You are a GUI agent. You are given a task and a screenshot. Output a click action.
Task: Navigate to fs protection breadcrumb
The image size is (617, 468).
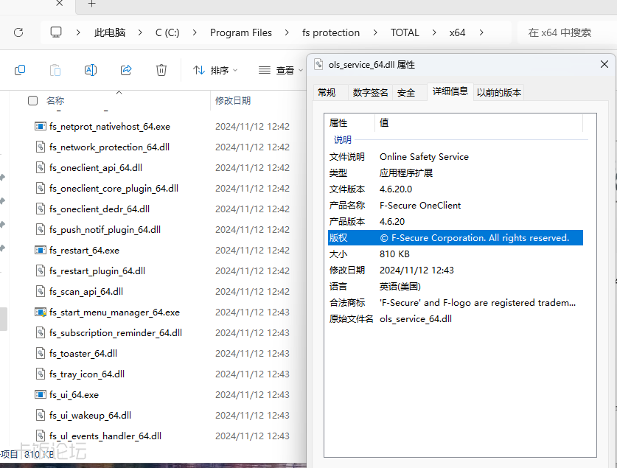(x=331, y=32)
